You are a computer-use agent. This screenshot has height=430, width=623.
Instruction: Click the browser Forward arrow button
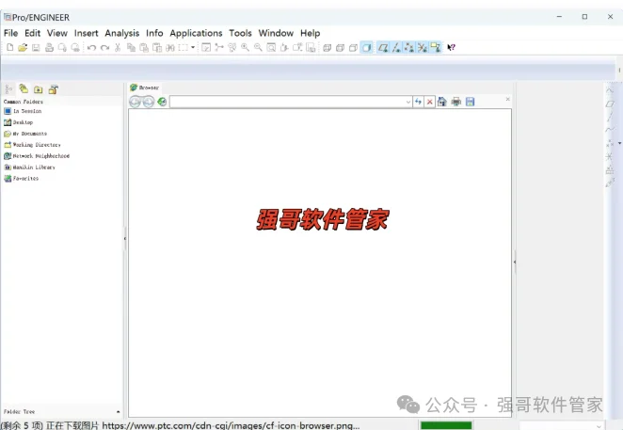pos(148,103)
